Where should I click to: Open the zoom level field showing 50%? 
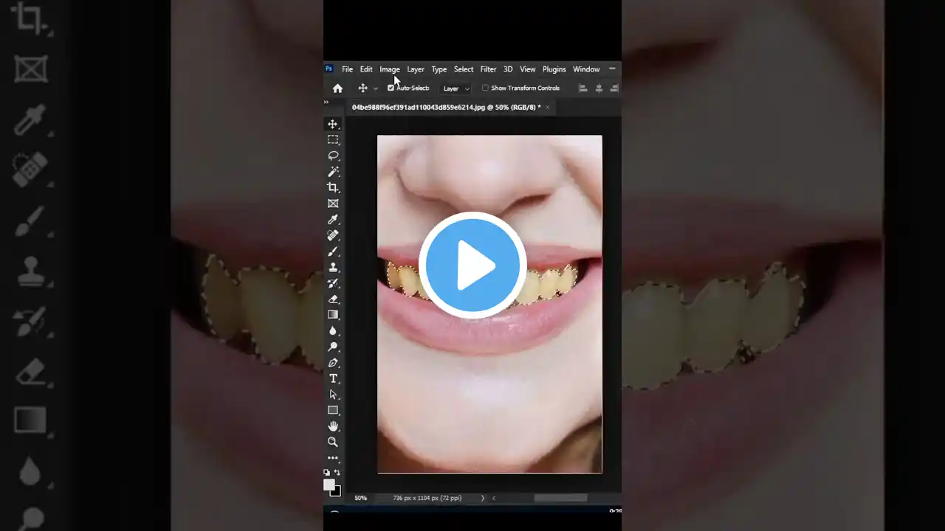click(x=360, y=498)
